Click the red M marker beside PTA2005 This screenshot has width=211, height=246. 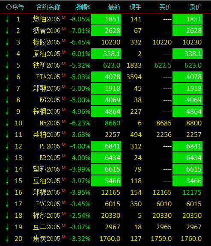tap(64, 75)
